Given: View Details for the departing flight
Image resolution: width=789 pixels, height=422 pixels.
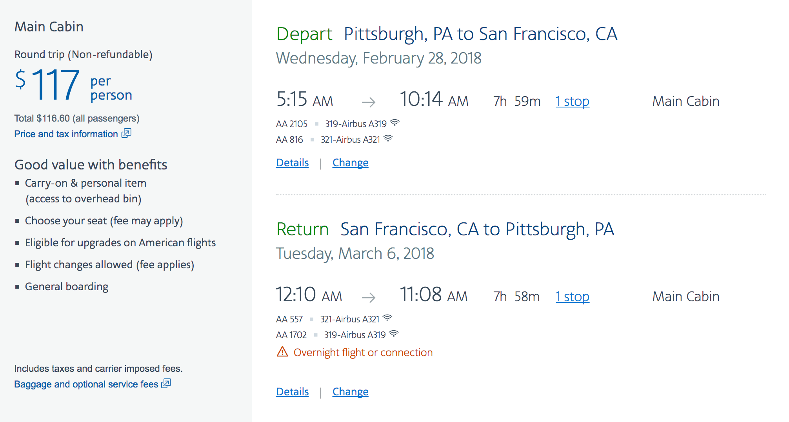Looking at the screenshot, I should 292,163.
